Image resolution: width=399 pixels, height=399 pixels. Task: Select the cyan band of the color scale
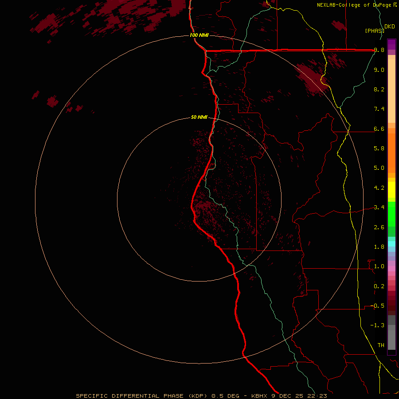391,244
